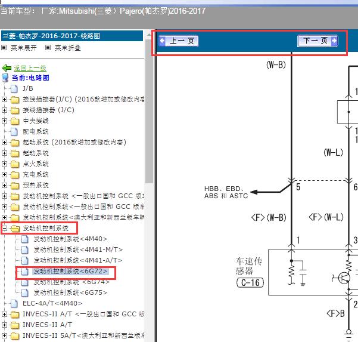358x342 pixels.
Task: Expand the 接线插接器 (J/C) tree node
Action: (x=4, y=110)
